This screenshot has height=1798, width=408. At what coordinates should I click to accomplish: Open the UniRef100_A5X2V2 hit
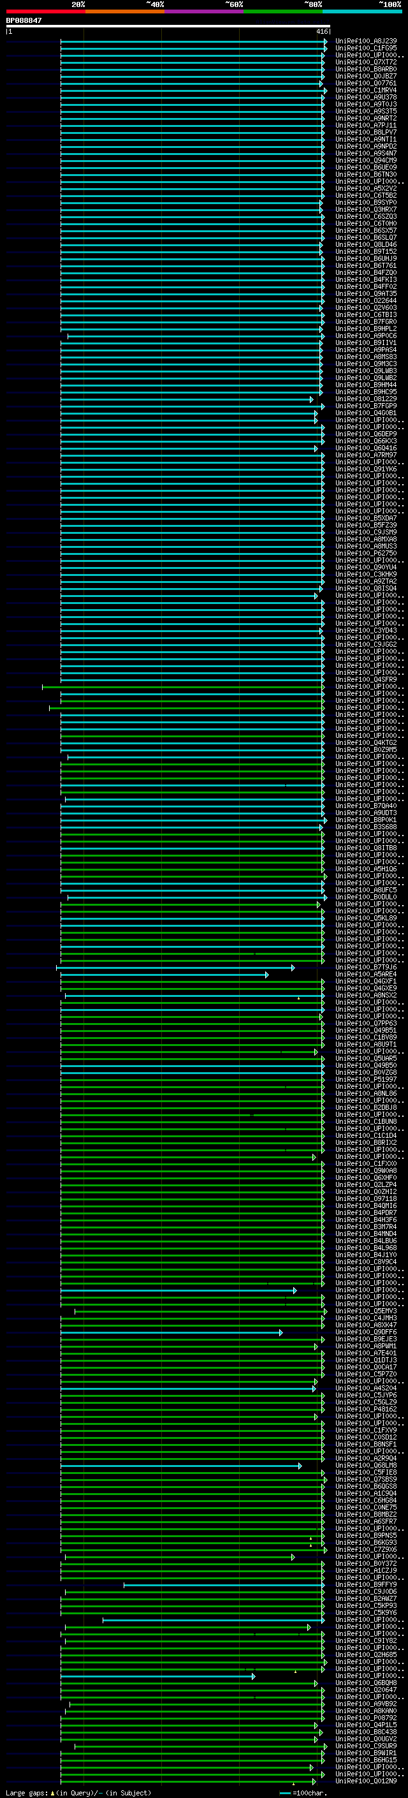pyautogui.click(x=366, y=188)
